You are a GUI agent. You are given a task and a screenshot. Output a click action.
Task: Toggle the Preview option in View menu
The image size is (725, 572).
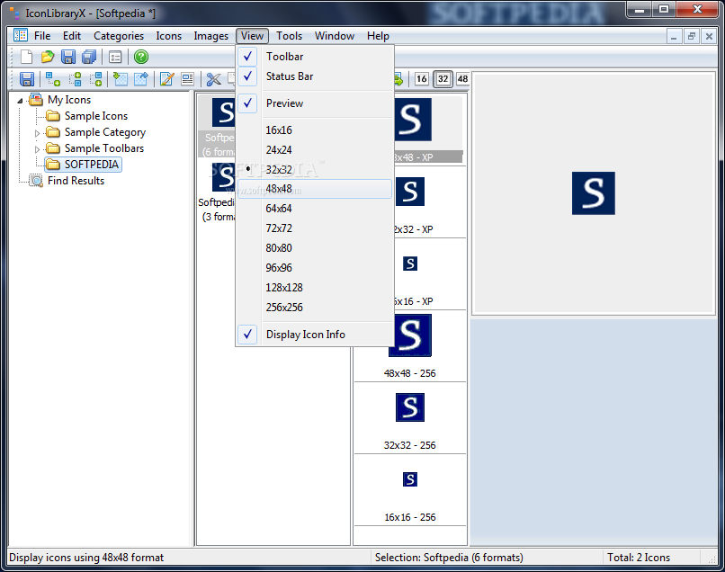[315, 103]
